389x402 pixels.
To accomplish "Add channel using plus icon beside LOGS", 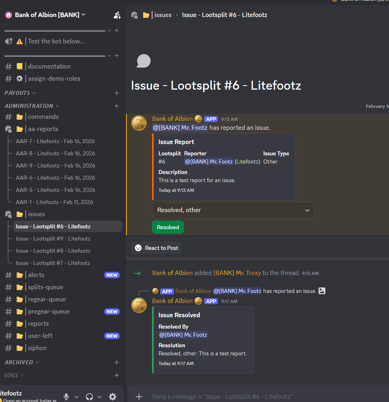I will [x=117, y=375].
